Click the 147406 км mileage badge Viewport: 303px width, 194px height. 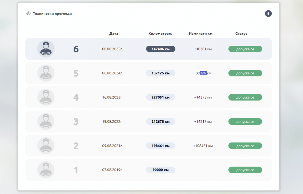click(x=161, y=49)
